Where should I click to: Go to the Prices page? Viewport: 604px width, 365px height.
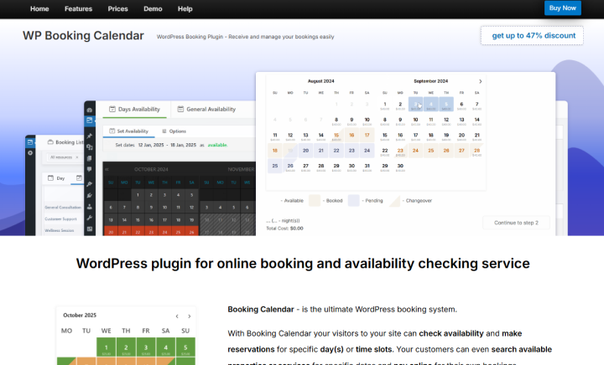(117, 9)
